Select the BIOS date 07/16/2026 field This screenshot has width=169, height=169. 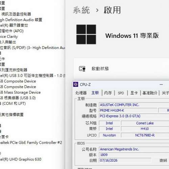pyautogui.click(x=125, y=160)
